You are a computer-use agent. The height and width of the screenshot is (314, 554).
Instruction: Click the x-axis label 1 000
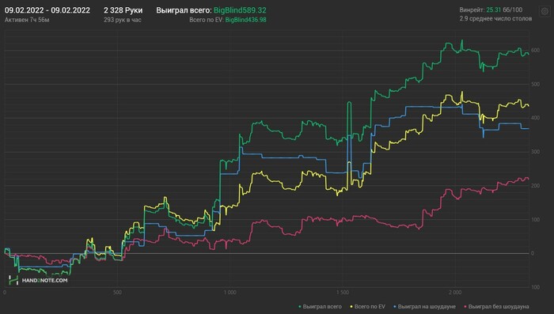[230, 293]
